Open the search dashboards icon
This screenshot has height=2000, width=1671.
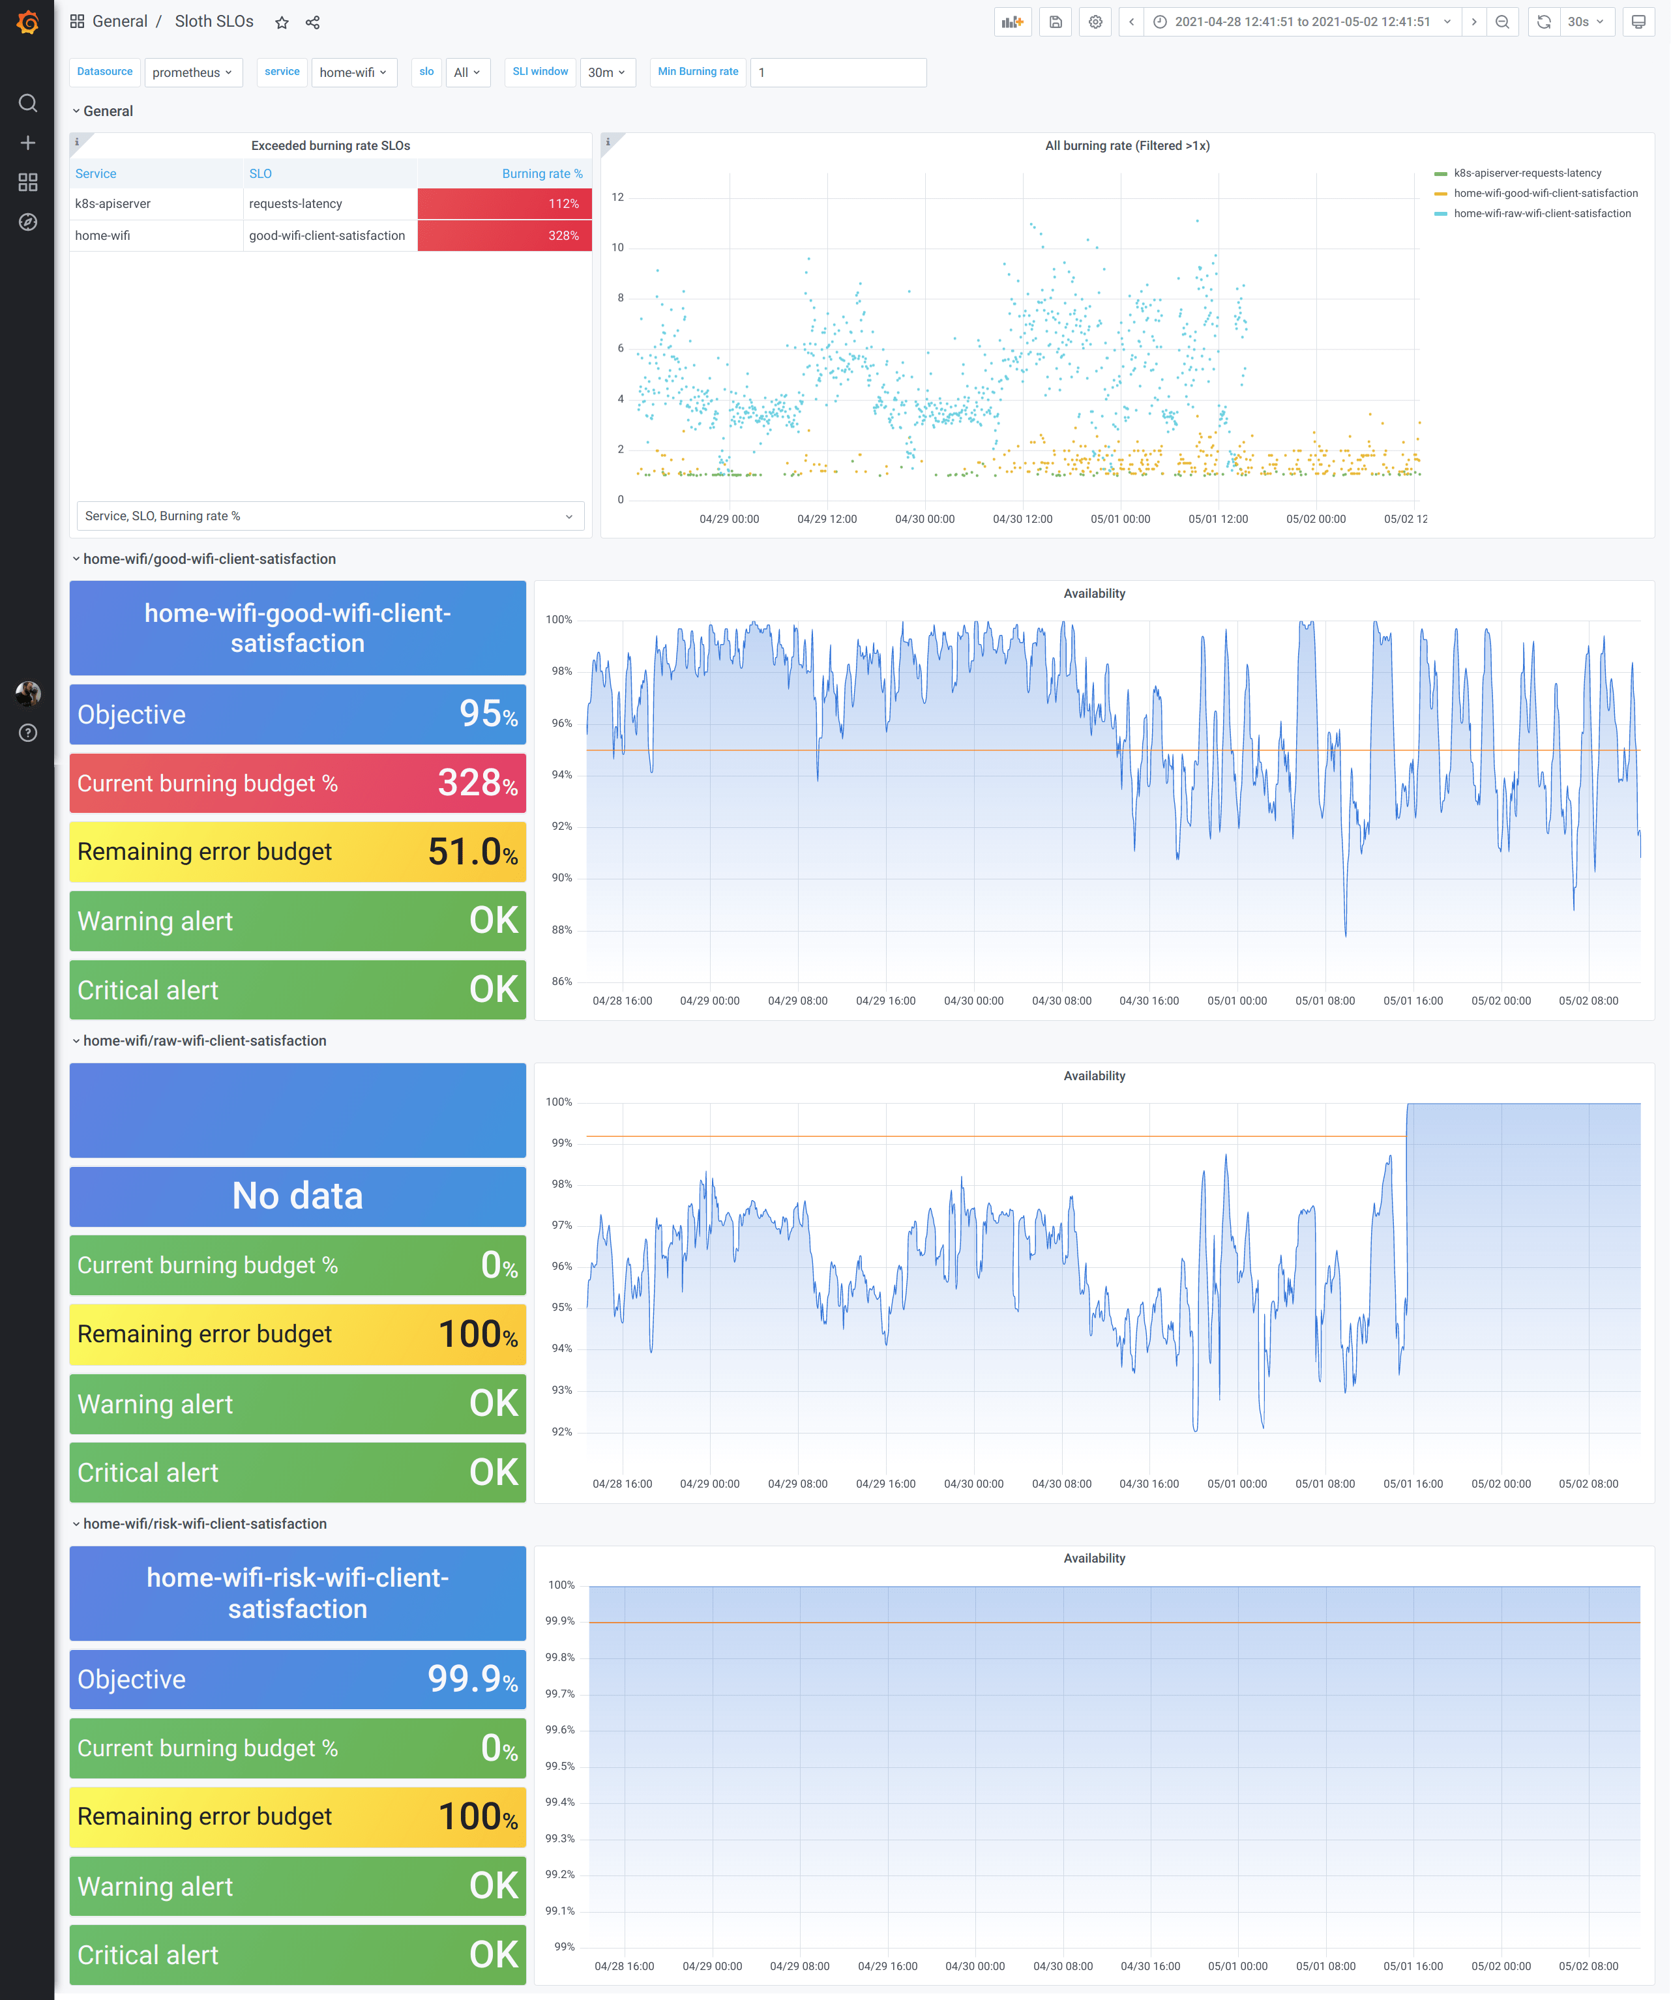(x=27, y=103)
